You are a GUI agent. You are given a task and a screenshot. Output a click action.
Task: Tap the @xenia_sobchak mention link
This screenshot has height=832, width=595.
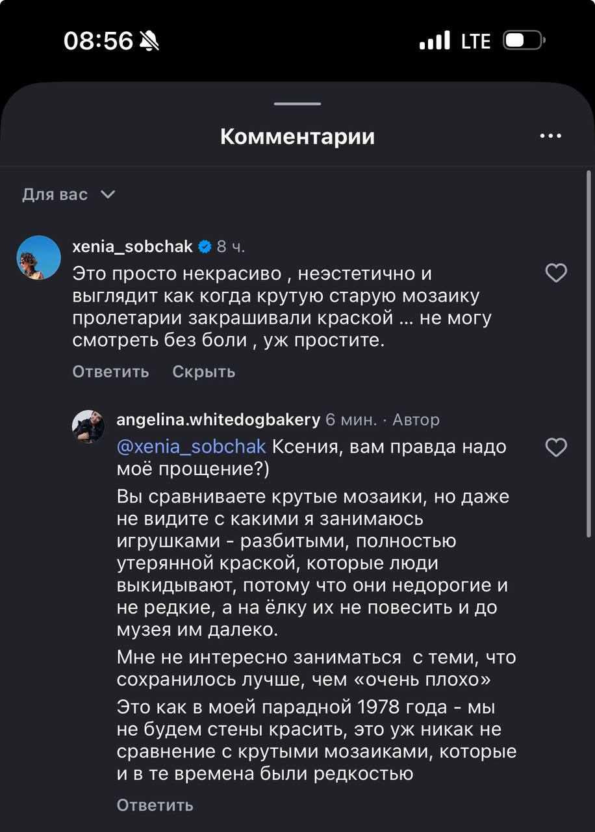[x=191, y=447]
